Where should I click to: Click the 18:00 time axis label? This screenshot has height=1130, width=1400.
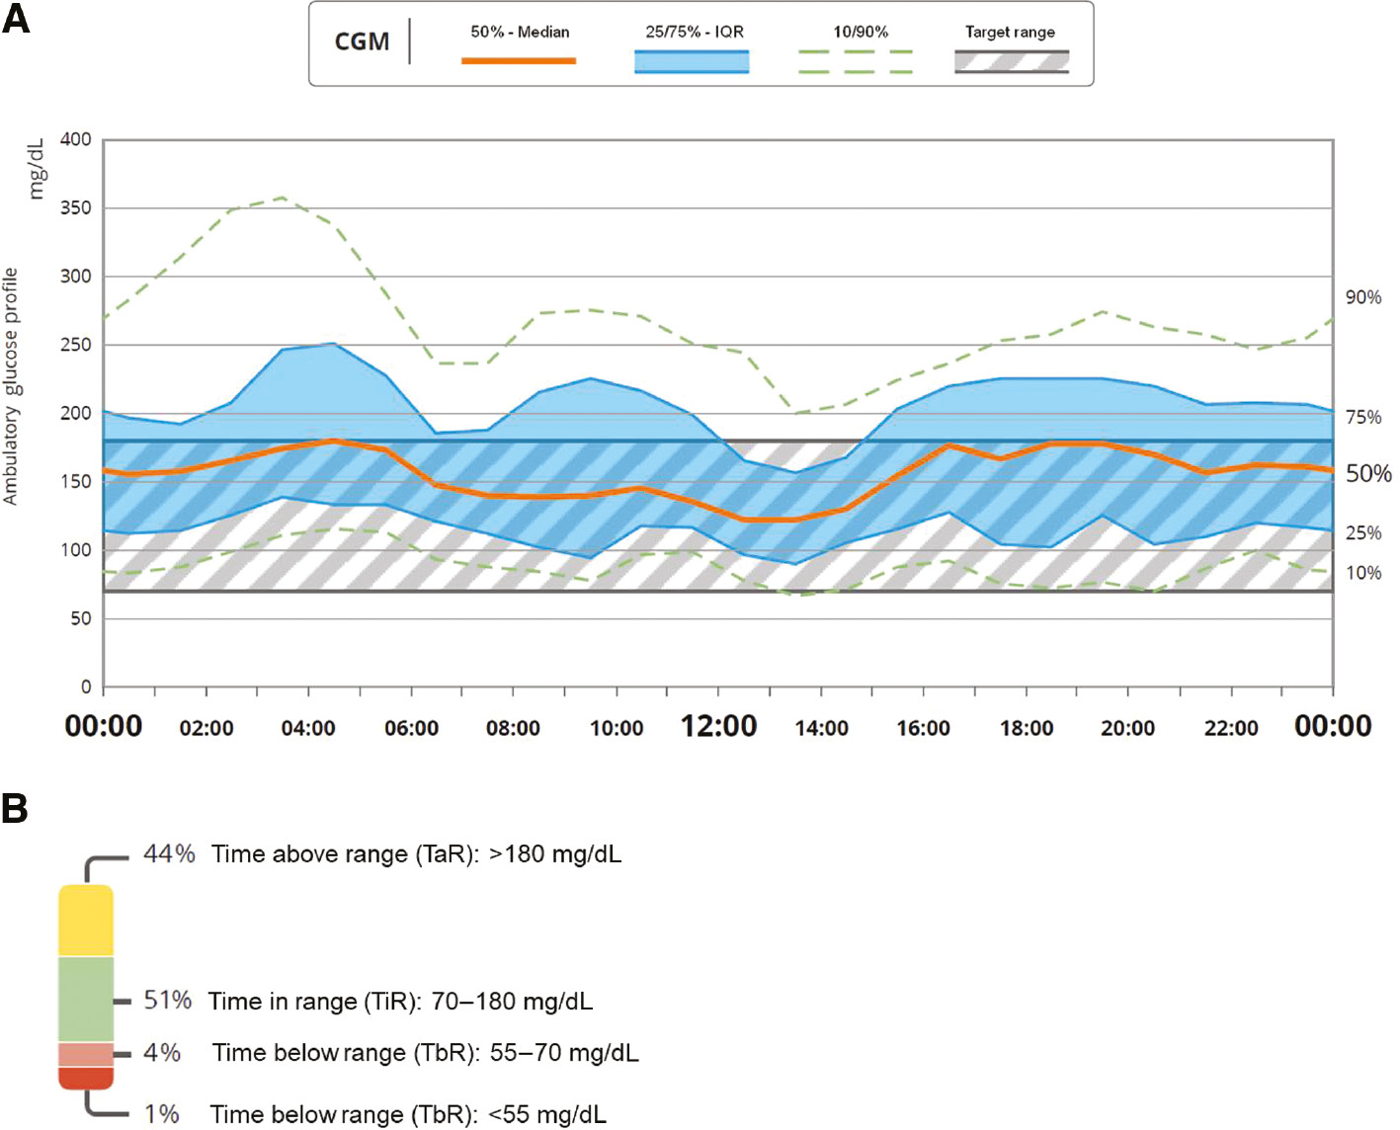click(x=1026, y=729)
